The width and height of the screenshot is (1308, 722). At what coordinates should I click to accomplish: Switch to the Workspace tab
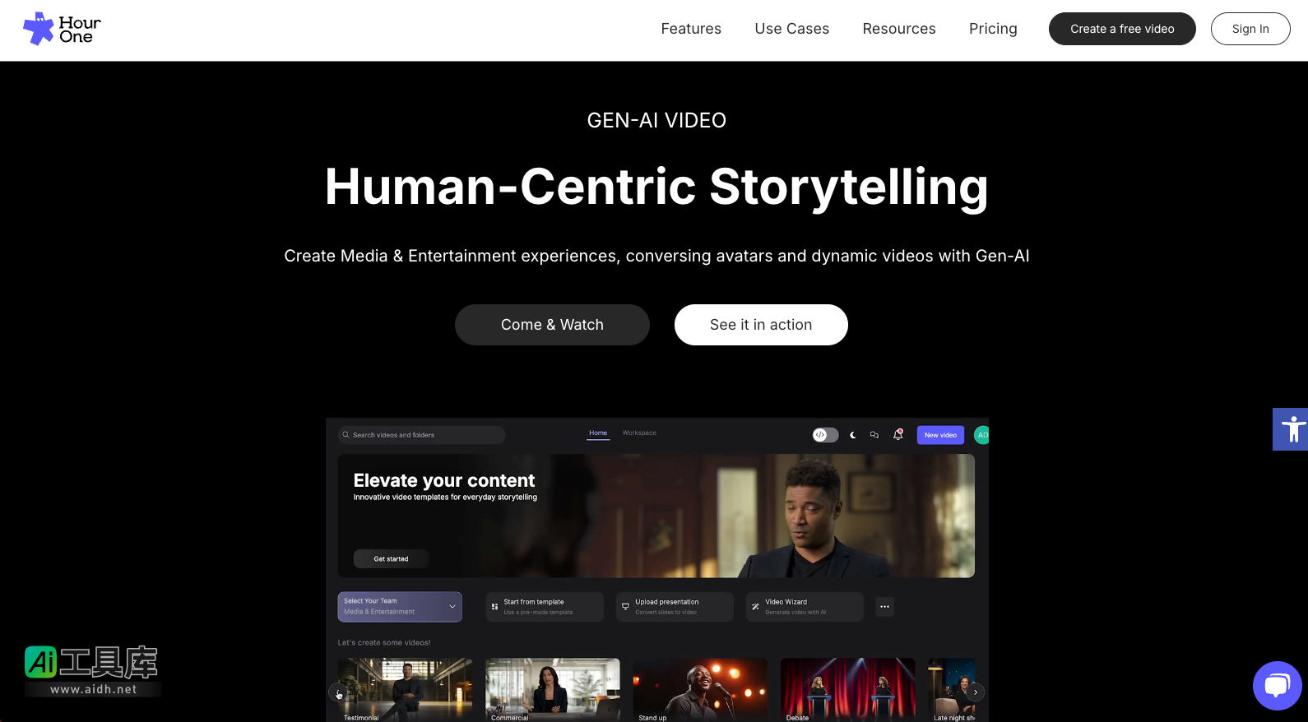(x=639, y=433)
